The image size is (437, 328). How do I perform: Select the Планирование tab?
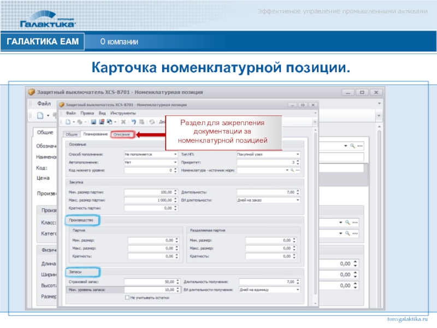point(95,134)
